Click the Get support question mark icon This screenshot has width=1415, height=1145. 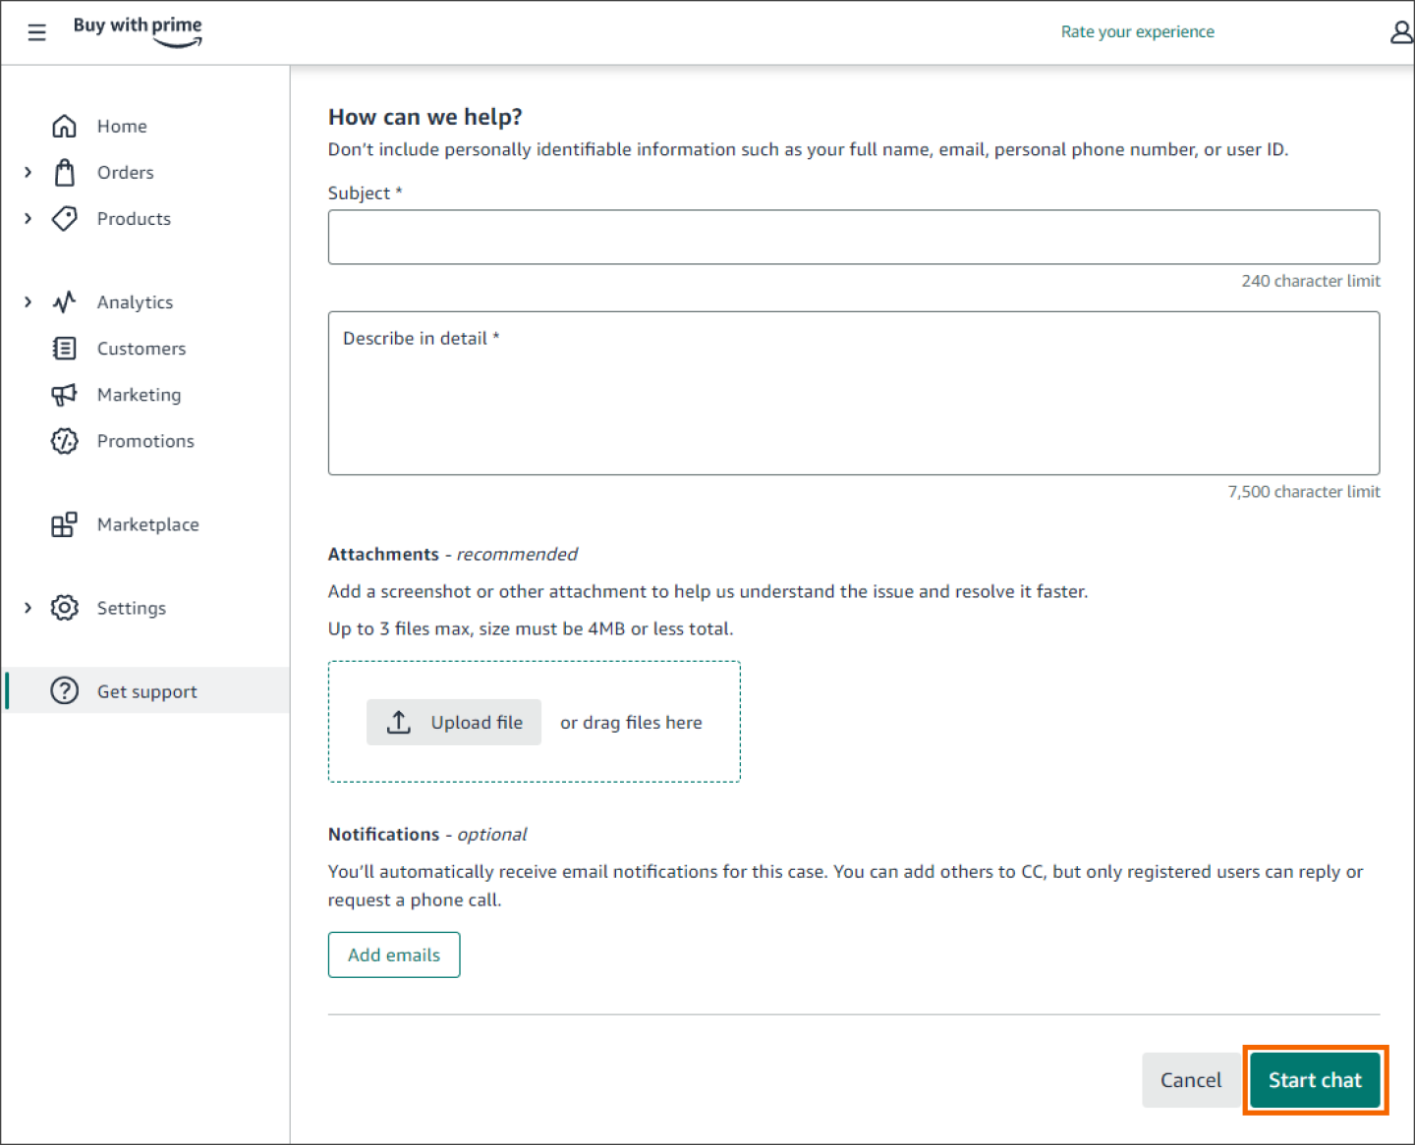point(64,690)
